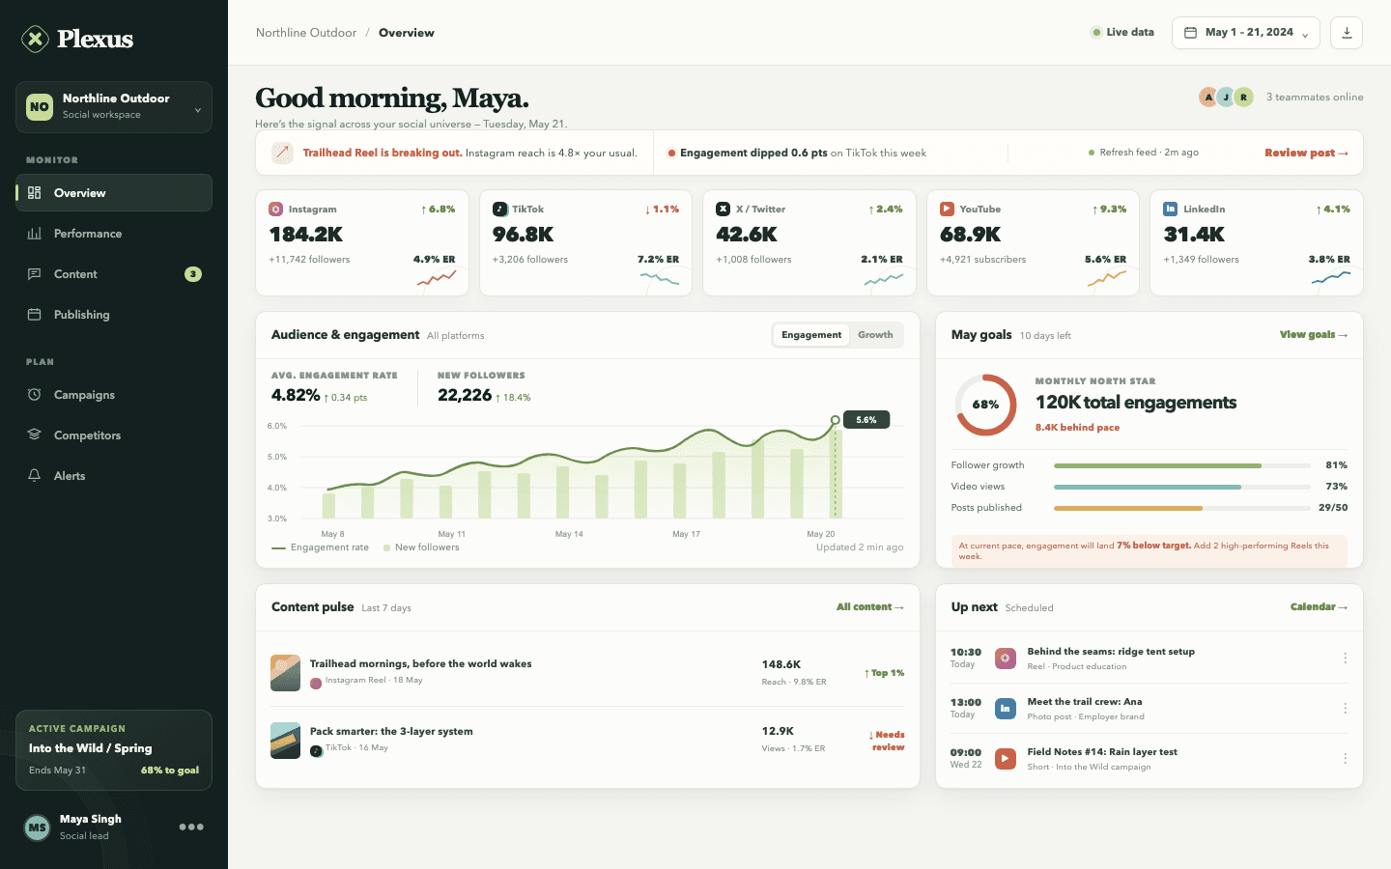The image size is (1391, 869).
Task: Click the download export icon button
Action: (x=1347, y=33)
